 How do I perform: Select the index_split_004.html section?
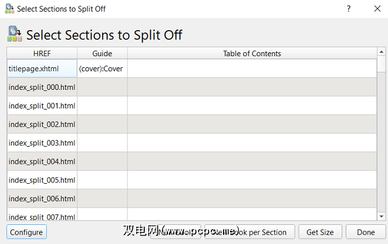click(x=42, y=161)
